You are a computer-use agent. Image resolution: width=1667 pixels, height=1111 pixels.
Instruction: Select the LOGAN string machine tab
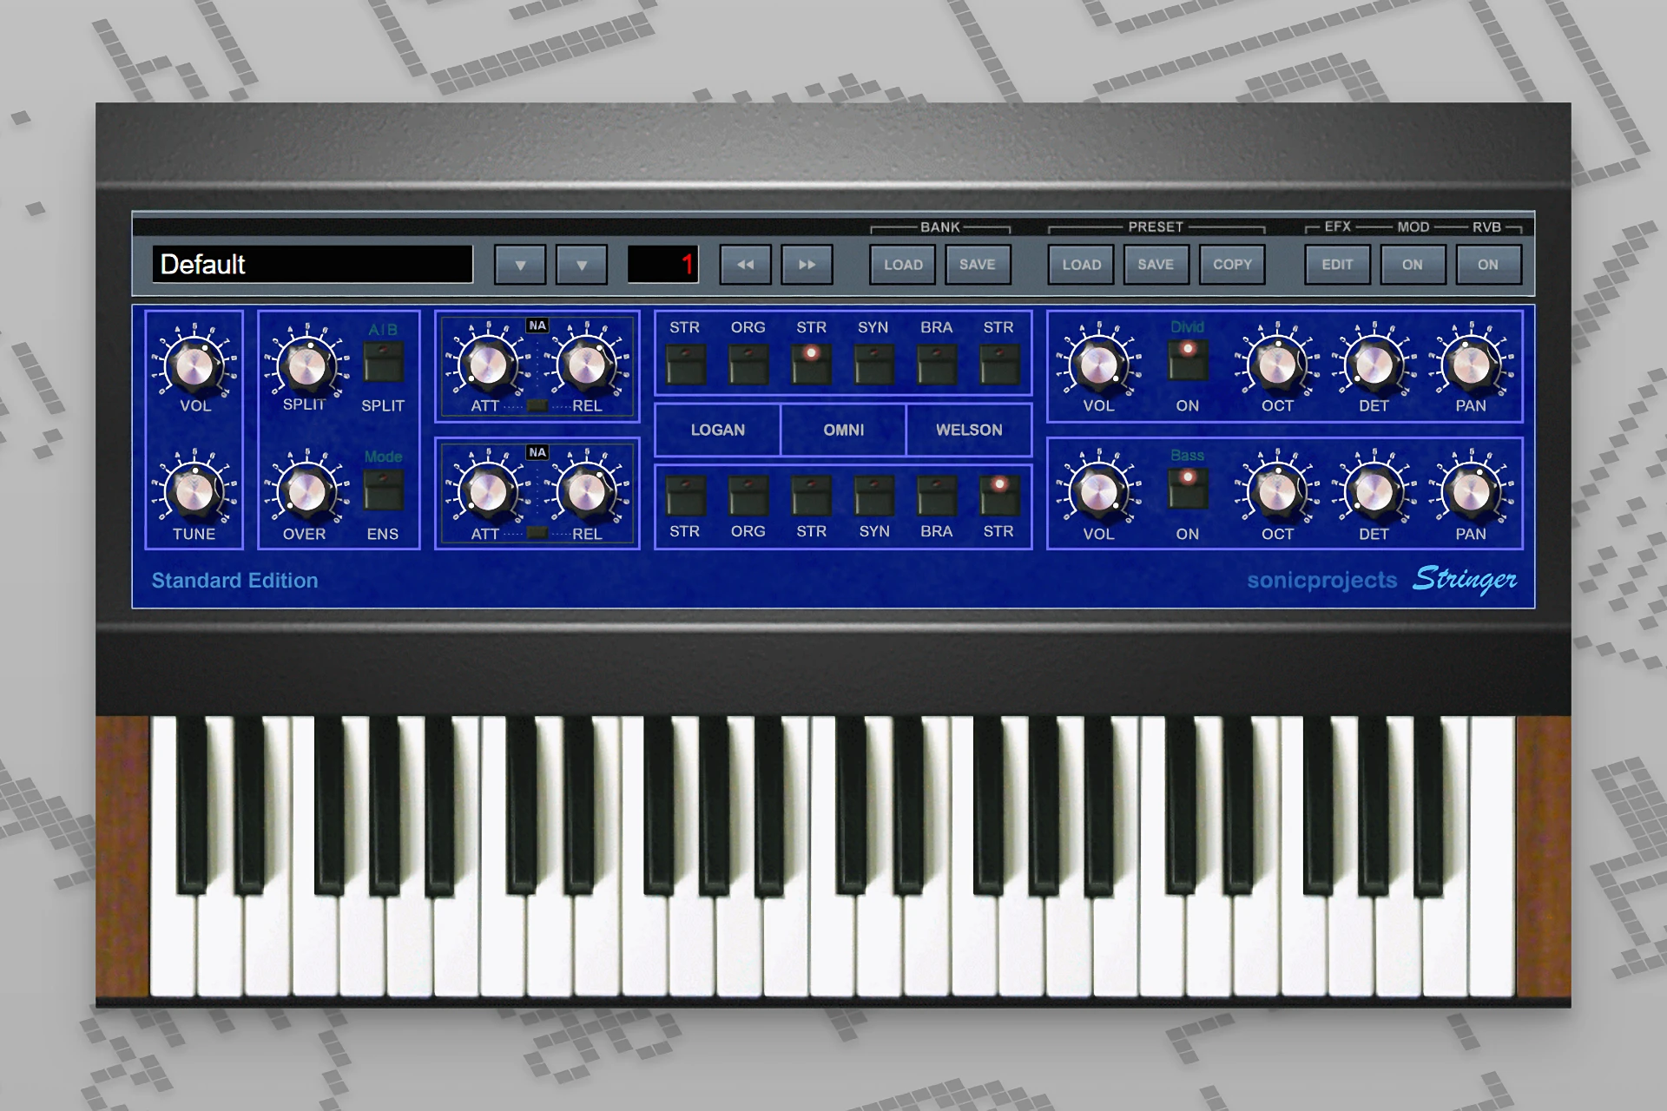click(x=718, y=430)
